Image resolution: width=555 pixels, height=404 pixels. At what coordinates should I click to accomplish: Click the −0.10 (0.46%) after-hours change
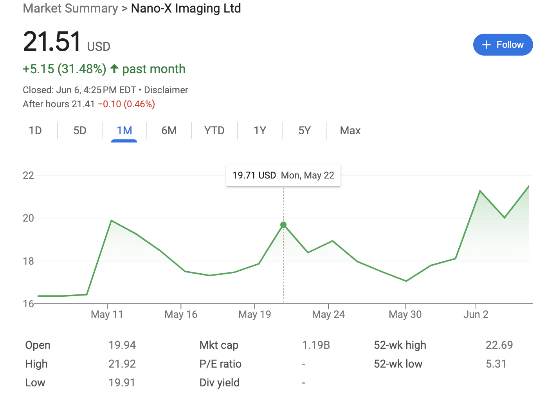(126, 104)
